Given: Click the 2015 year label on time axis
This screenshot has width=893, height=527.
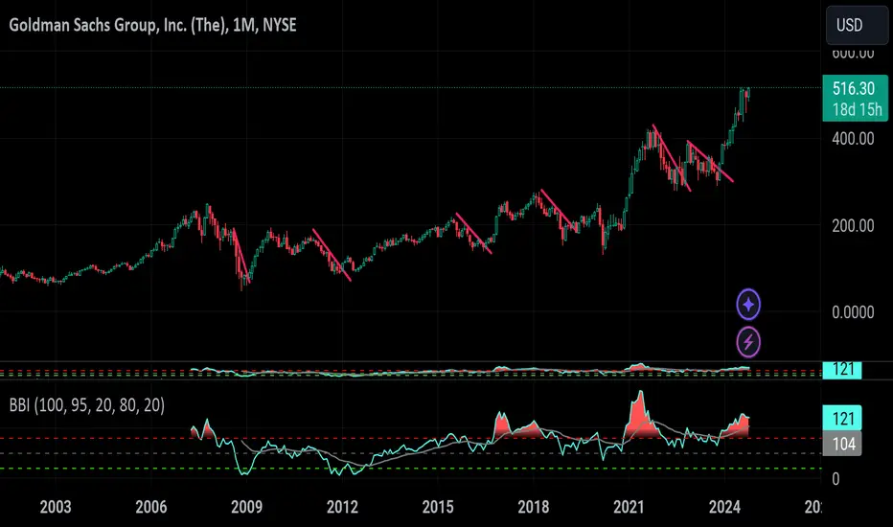Looking at the screenshot, I should pos(438,507).
